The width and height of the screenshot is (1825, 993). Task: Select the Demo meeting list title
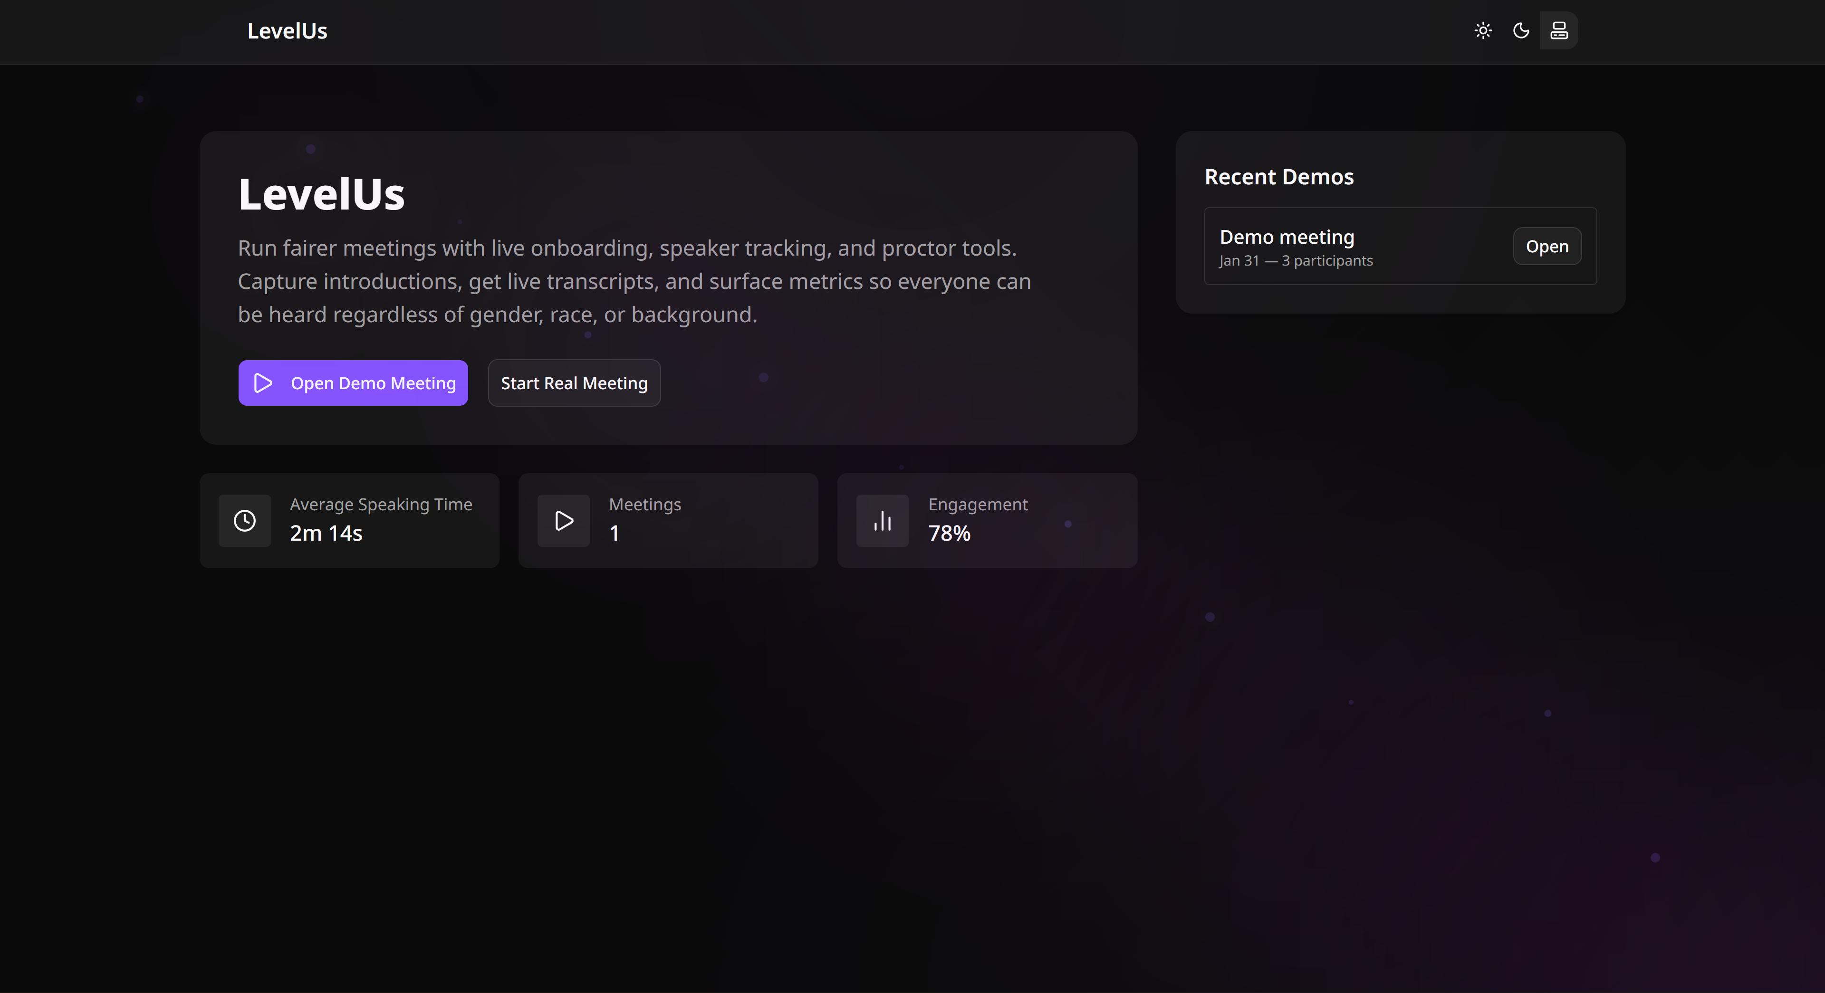point(1287,237)
